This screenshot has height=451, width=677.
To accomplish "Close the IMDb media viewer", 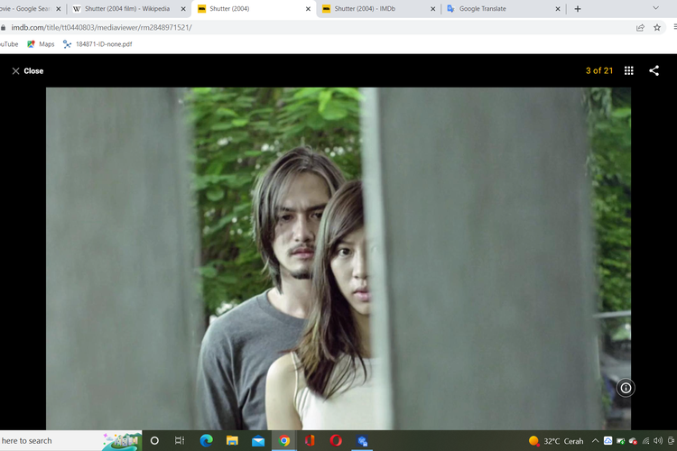I will (x=27, y=70).
